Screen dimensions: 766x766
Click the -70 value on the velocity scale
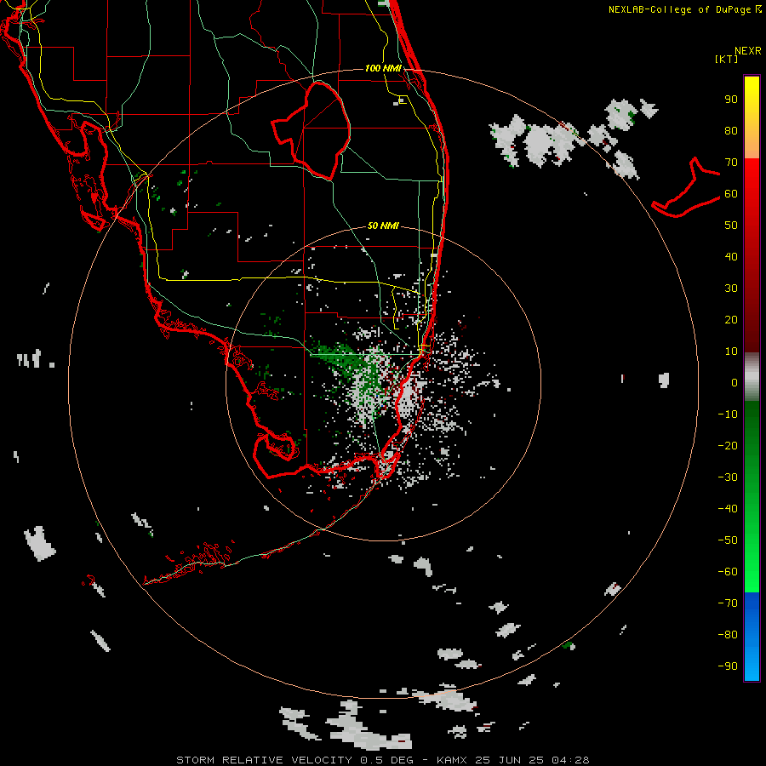tap(728, 603)
